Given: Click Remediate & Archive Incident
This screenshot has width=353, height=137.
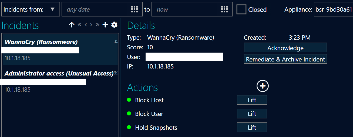Looking at the screenshot, I should pyautogui.click(x=285, y=59).
